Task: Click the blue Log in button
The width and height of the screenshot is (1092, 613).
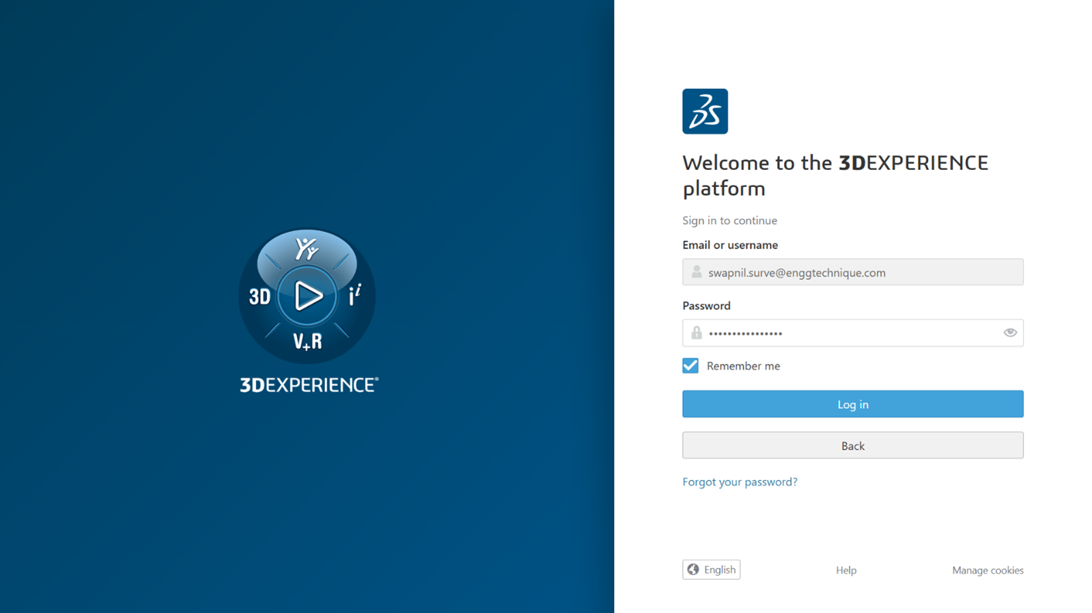Action: 852,404
